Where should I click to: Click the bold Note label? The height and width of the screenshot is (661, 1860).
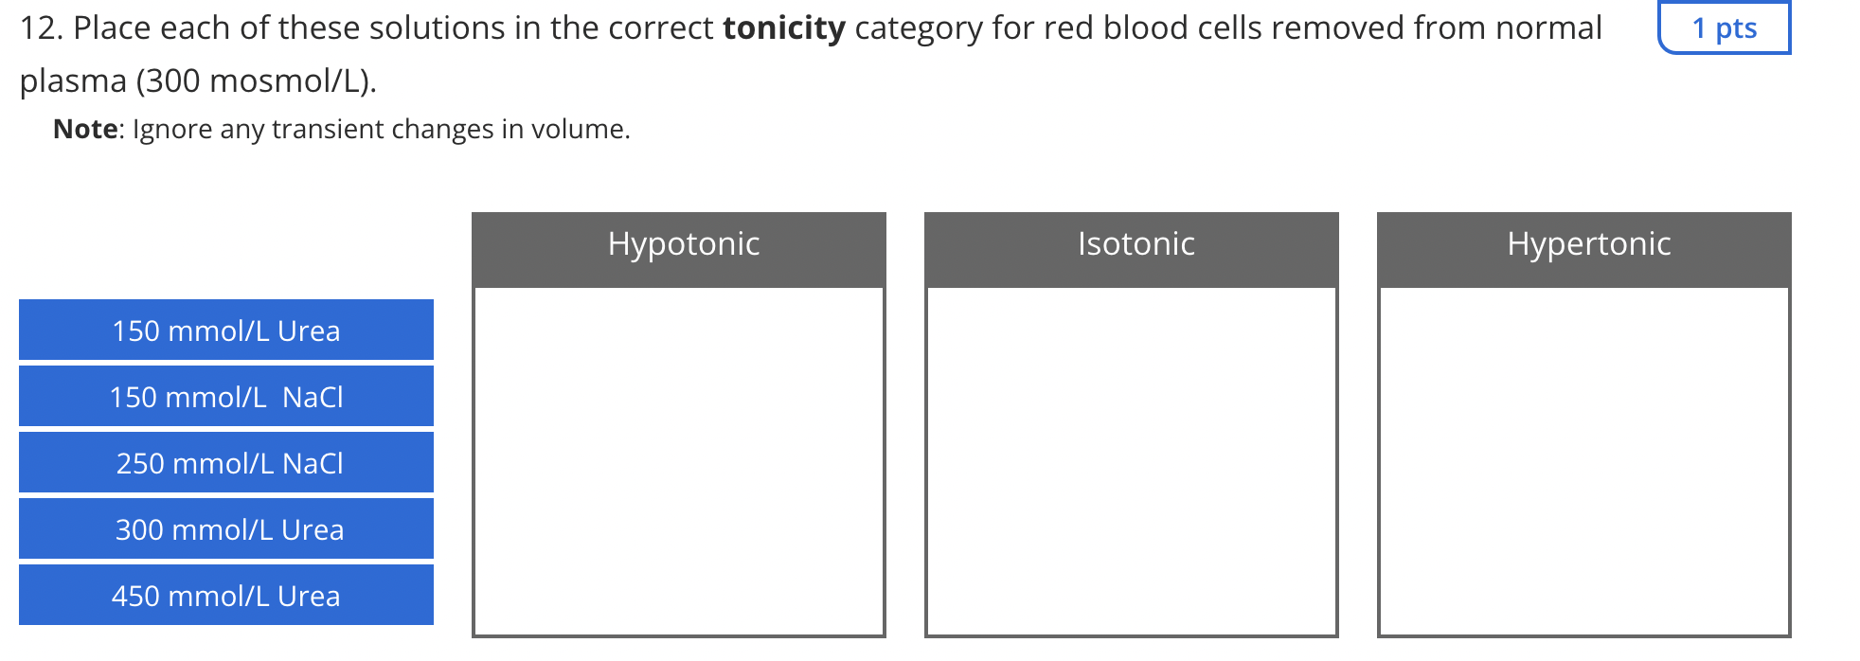pyautogui.click(x=86, y=129)
